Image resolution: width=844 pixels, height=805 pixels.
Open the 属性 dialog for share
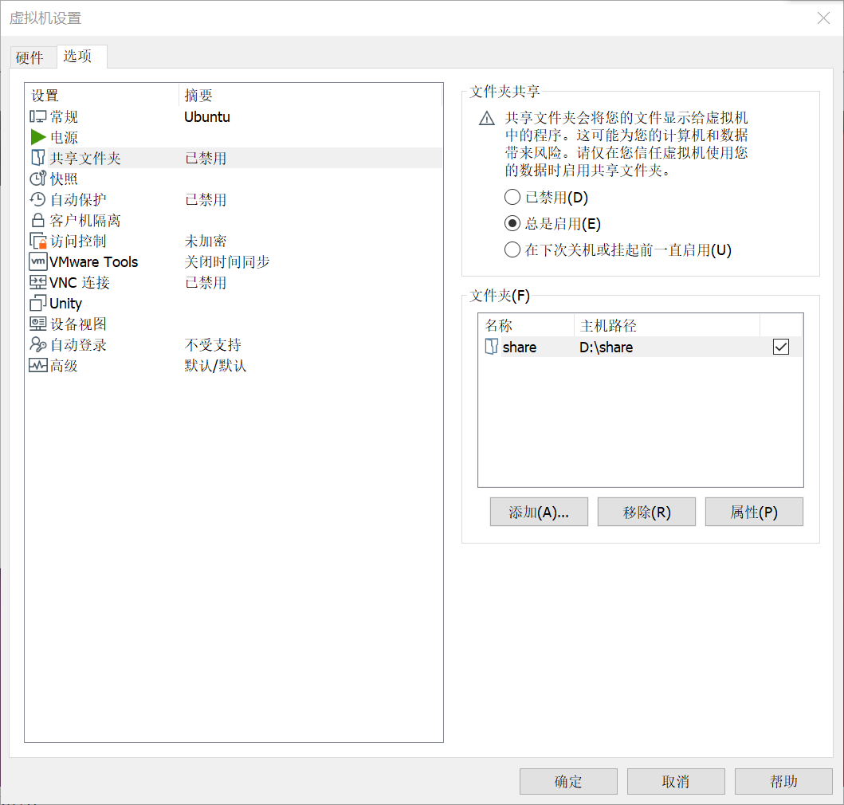click(754, 511)
